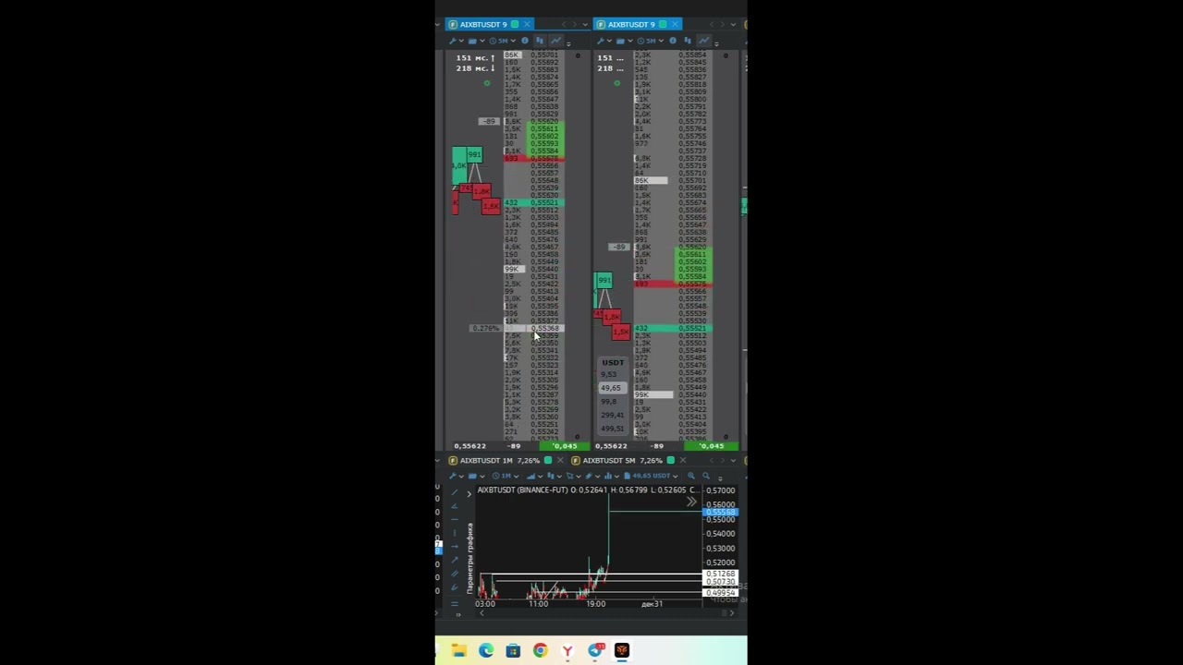
Task: Click info icon in right AIXBTUSDT 9 panel
Action: (673, 41)
